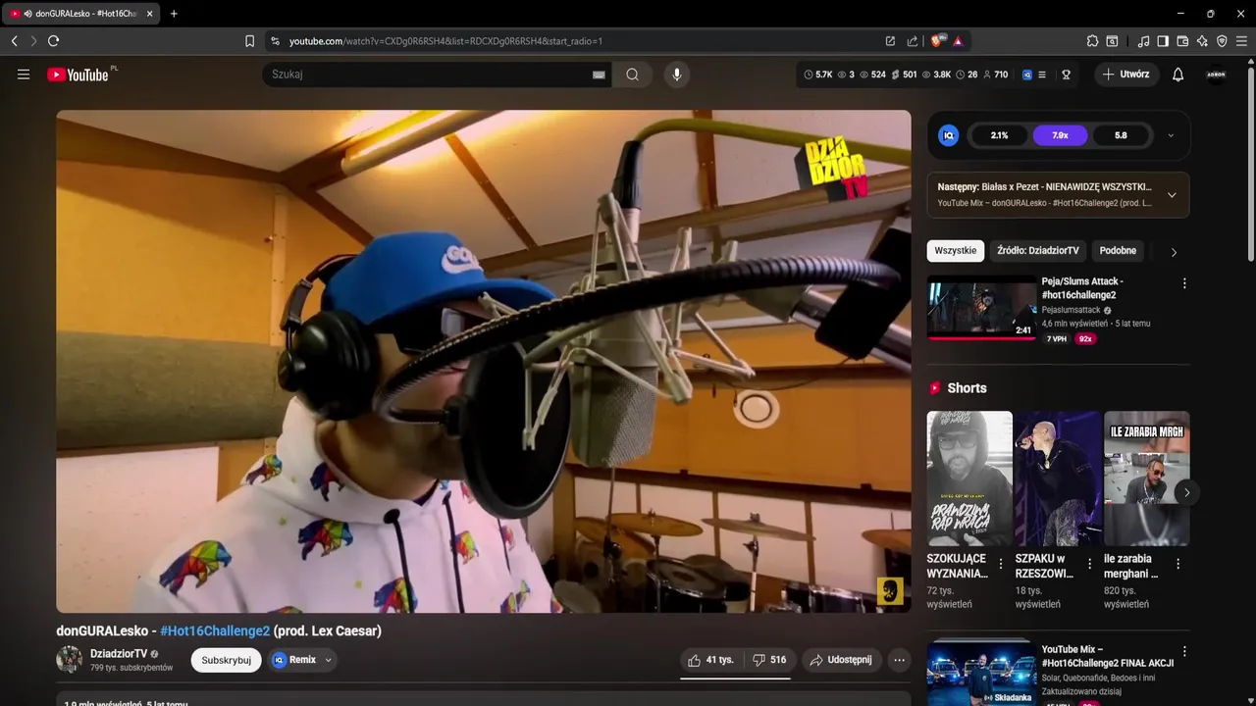Image resolution: width=1256 pixels, height=706 pixels.
Task: Toggle the browser sidebar panel
Action: 1163,41
